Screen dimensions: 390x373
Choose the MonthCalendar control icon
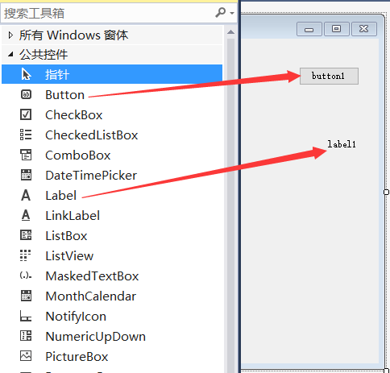point(26,296)
